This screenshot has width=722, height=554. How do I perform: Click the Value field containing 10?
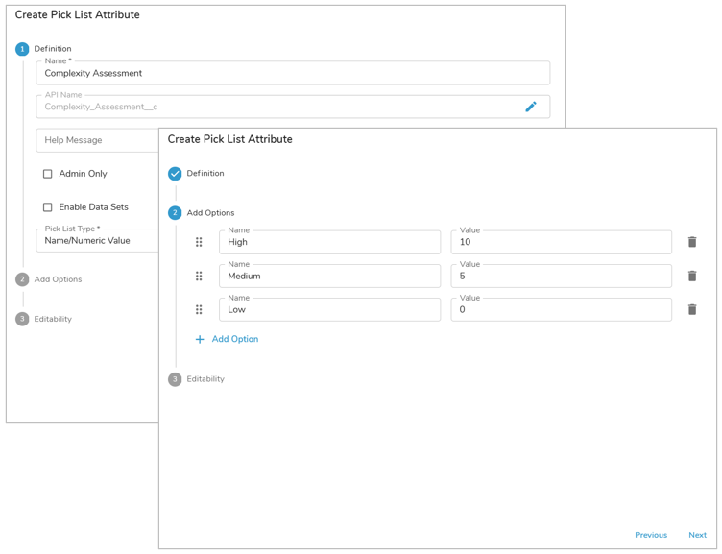(x=561, y=242)
